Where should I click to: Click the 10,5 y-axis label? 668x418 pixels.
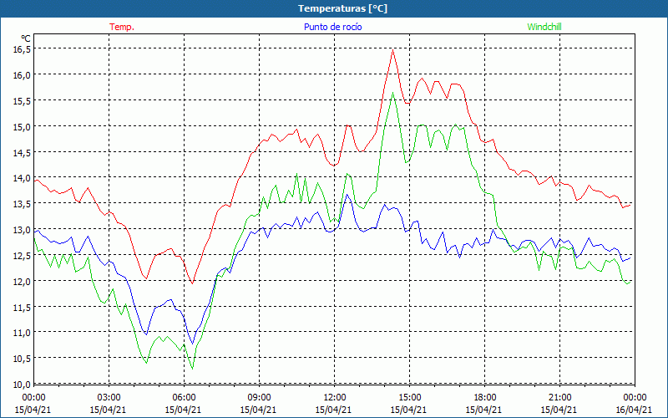click(x=23, y=359)
